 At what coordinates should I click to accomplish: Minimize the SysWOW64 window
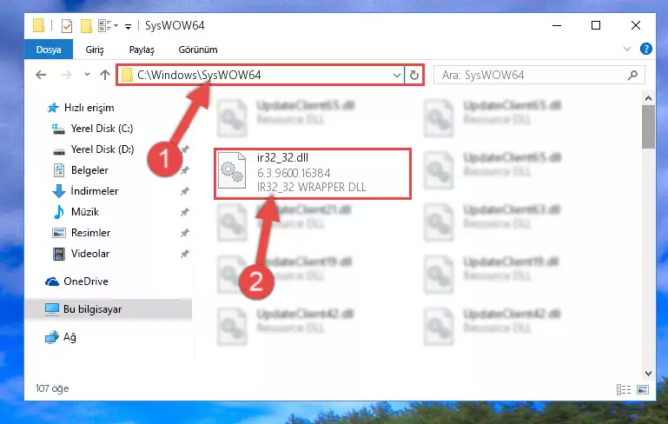click(x=557, y=25)
